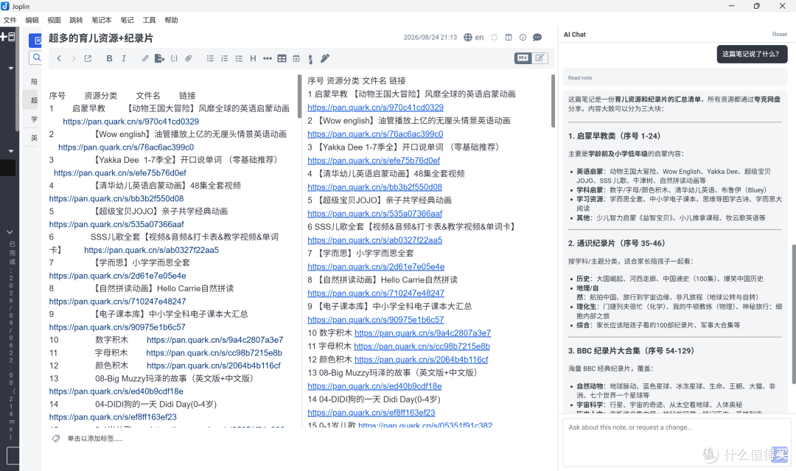Open the 跳转 menu

[76, 21]
